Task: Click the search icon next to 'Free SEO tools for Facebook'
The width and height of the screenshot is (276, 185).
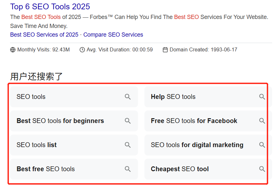Action: click(262, 121)
